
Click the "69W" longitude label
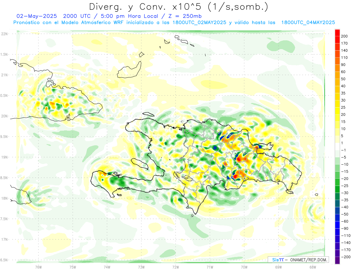pyautogui.click(x=278, y=267)
